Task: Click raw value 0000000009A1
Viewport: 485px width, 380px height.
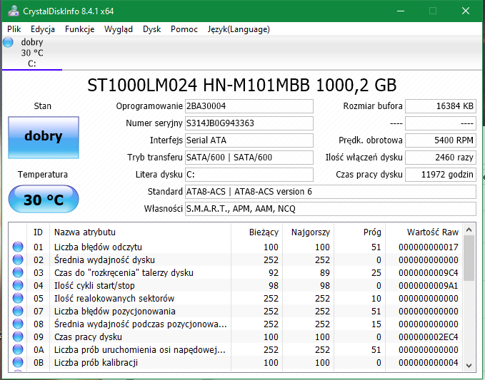Action: point(429,286)
